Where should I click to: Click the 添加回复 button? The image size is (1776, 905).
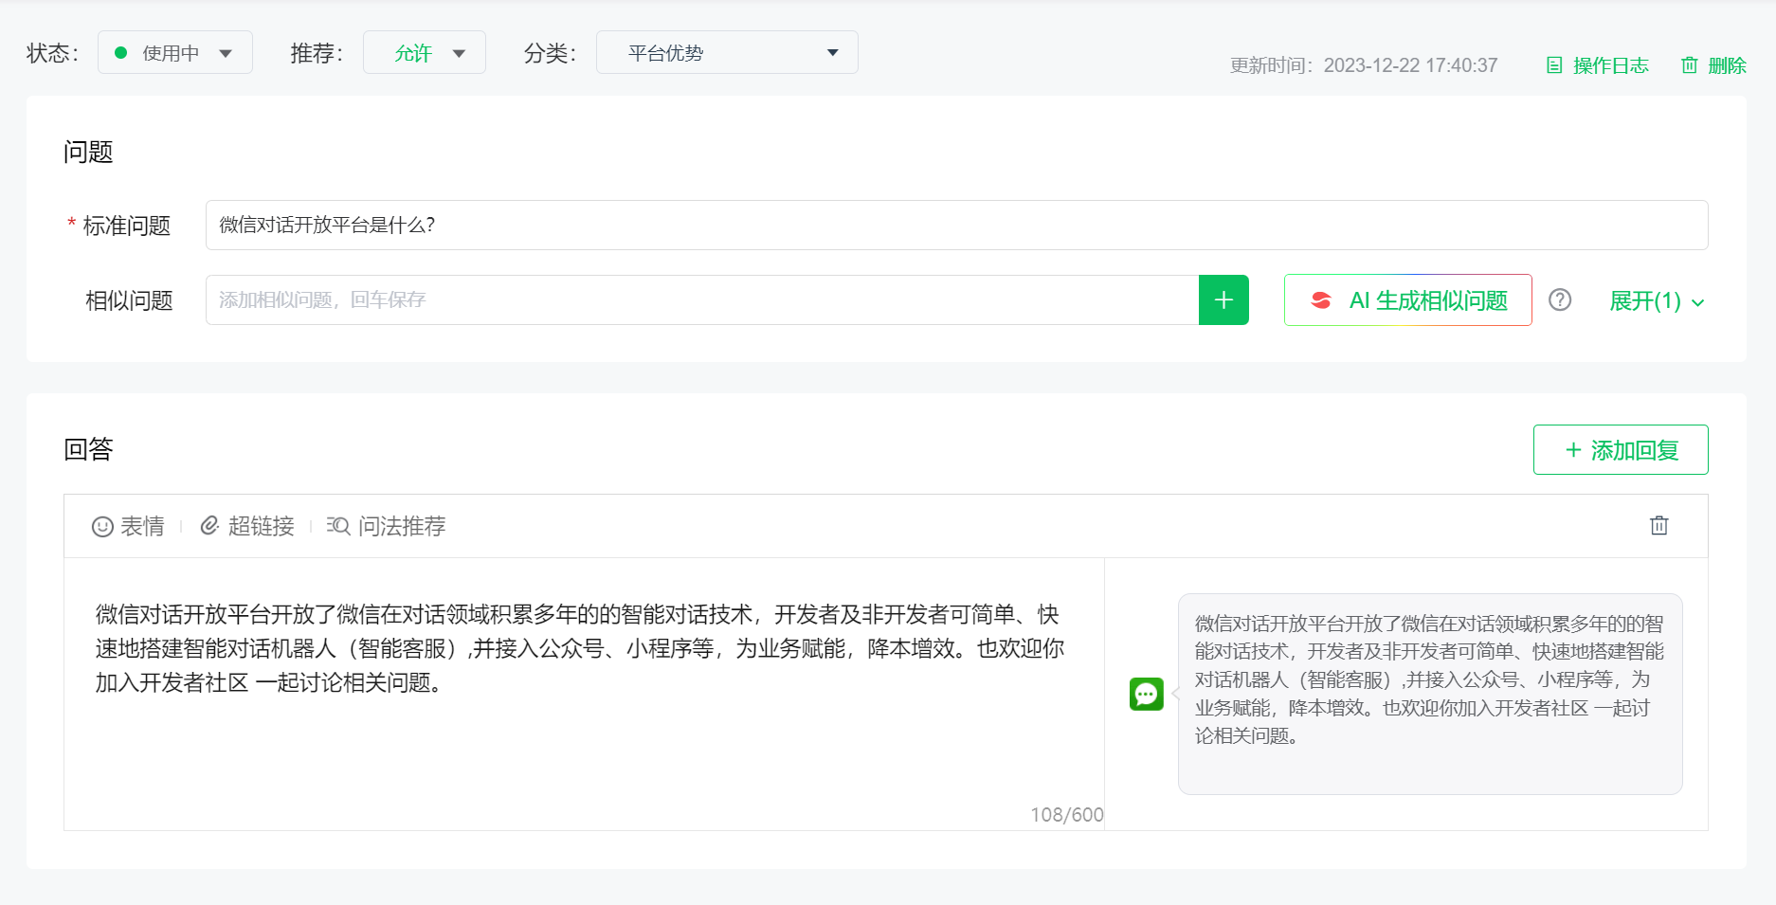1621,450
